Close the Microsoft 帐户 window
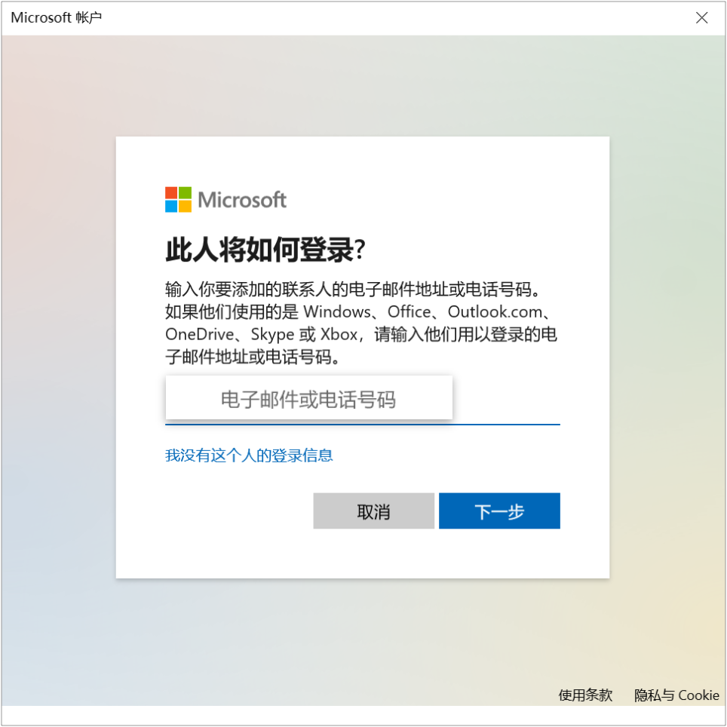The image size is (727, 727). coord(701,17)
